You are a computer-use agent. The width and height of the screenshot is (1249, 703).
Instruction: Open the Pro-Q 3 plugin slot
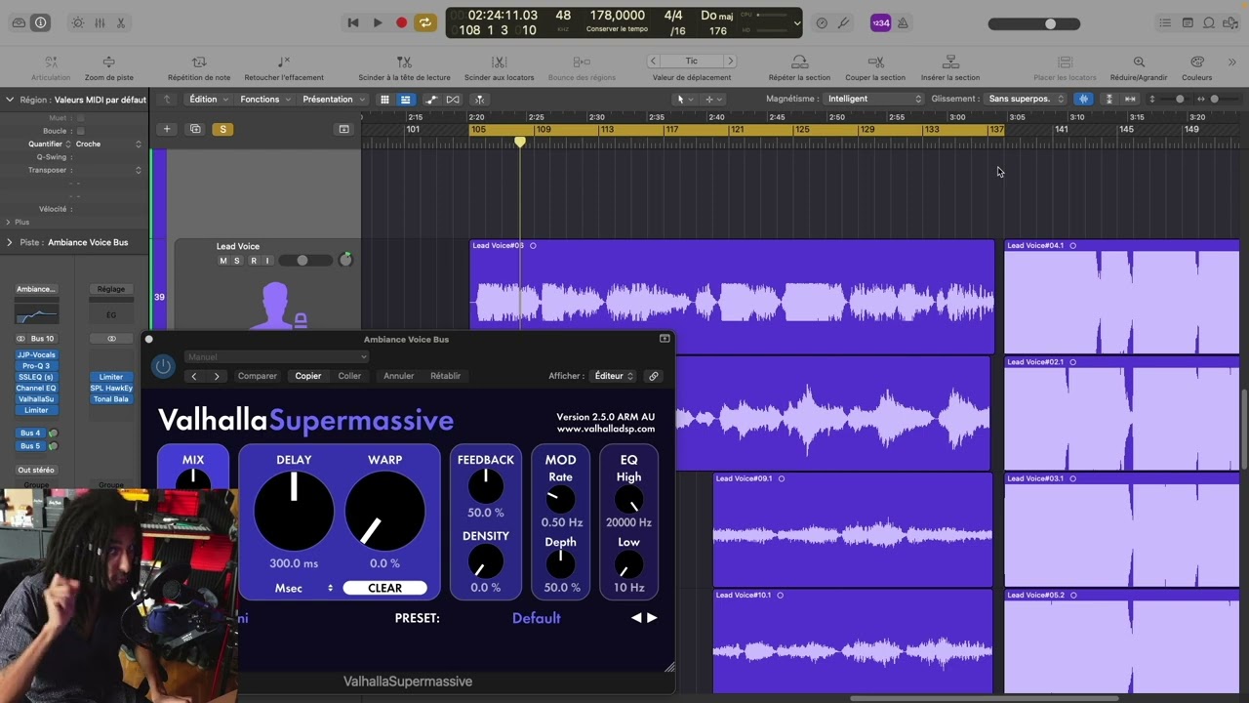point(36,366)
